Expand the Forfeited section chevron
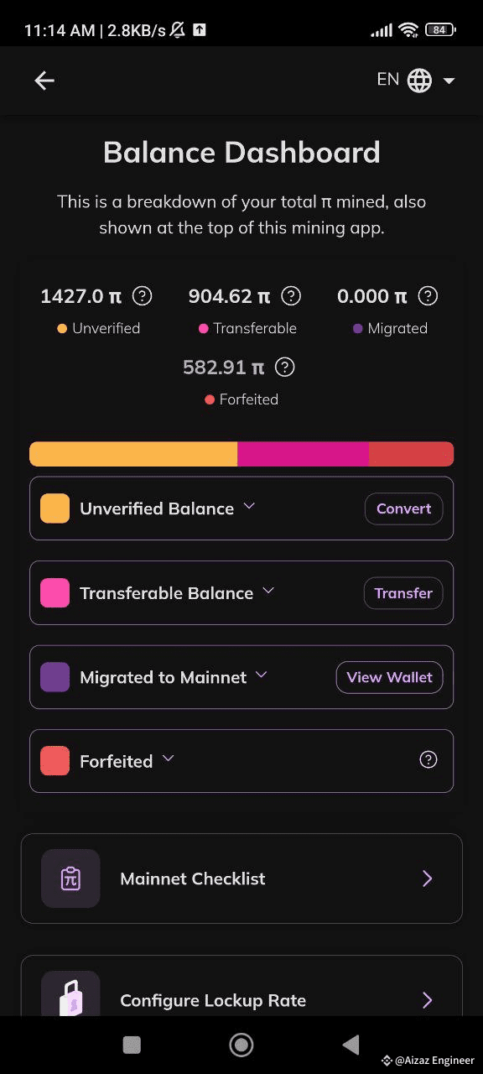 point(168,759)
